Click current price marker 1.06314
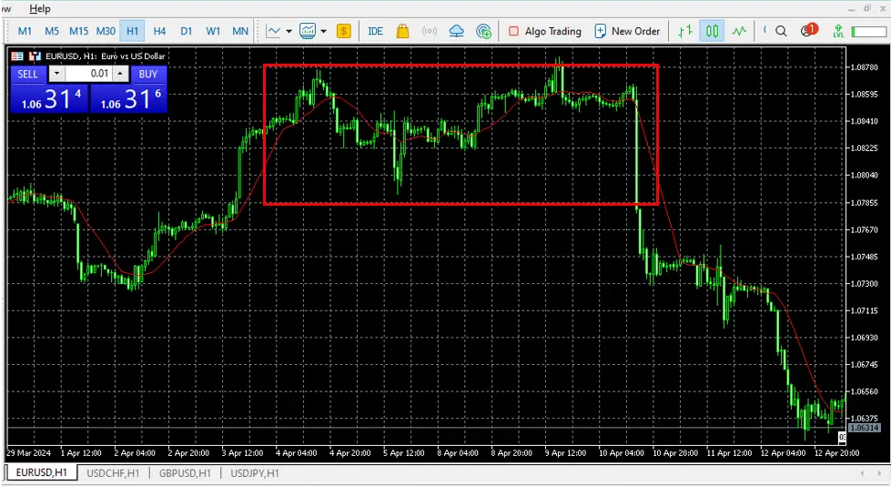This screenshot has height=486, width=891. [864, 428]
